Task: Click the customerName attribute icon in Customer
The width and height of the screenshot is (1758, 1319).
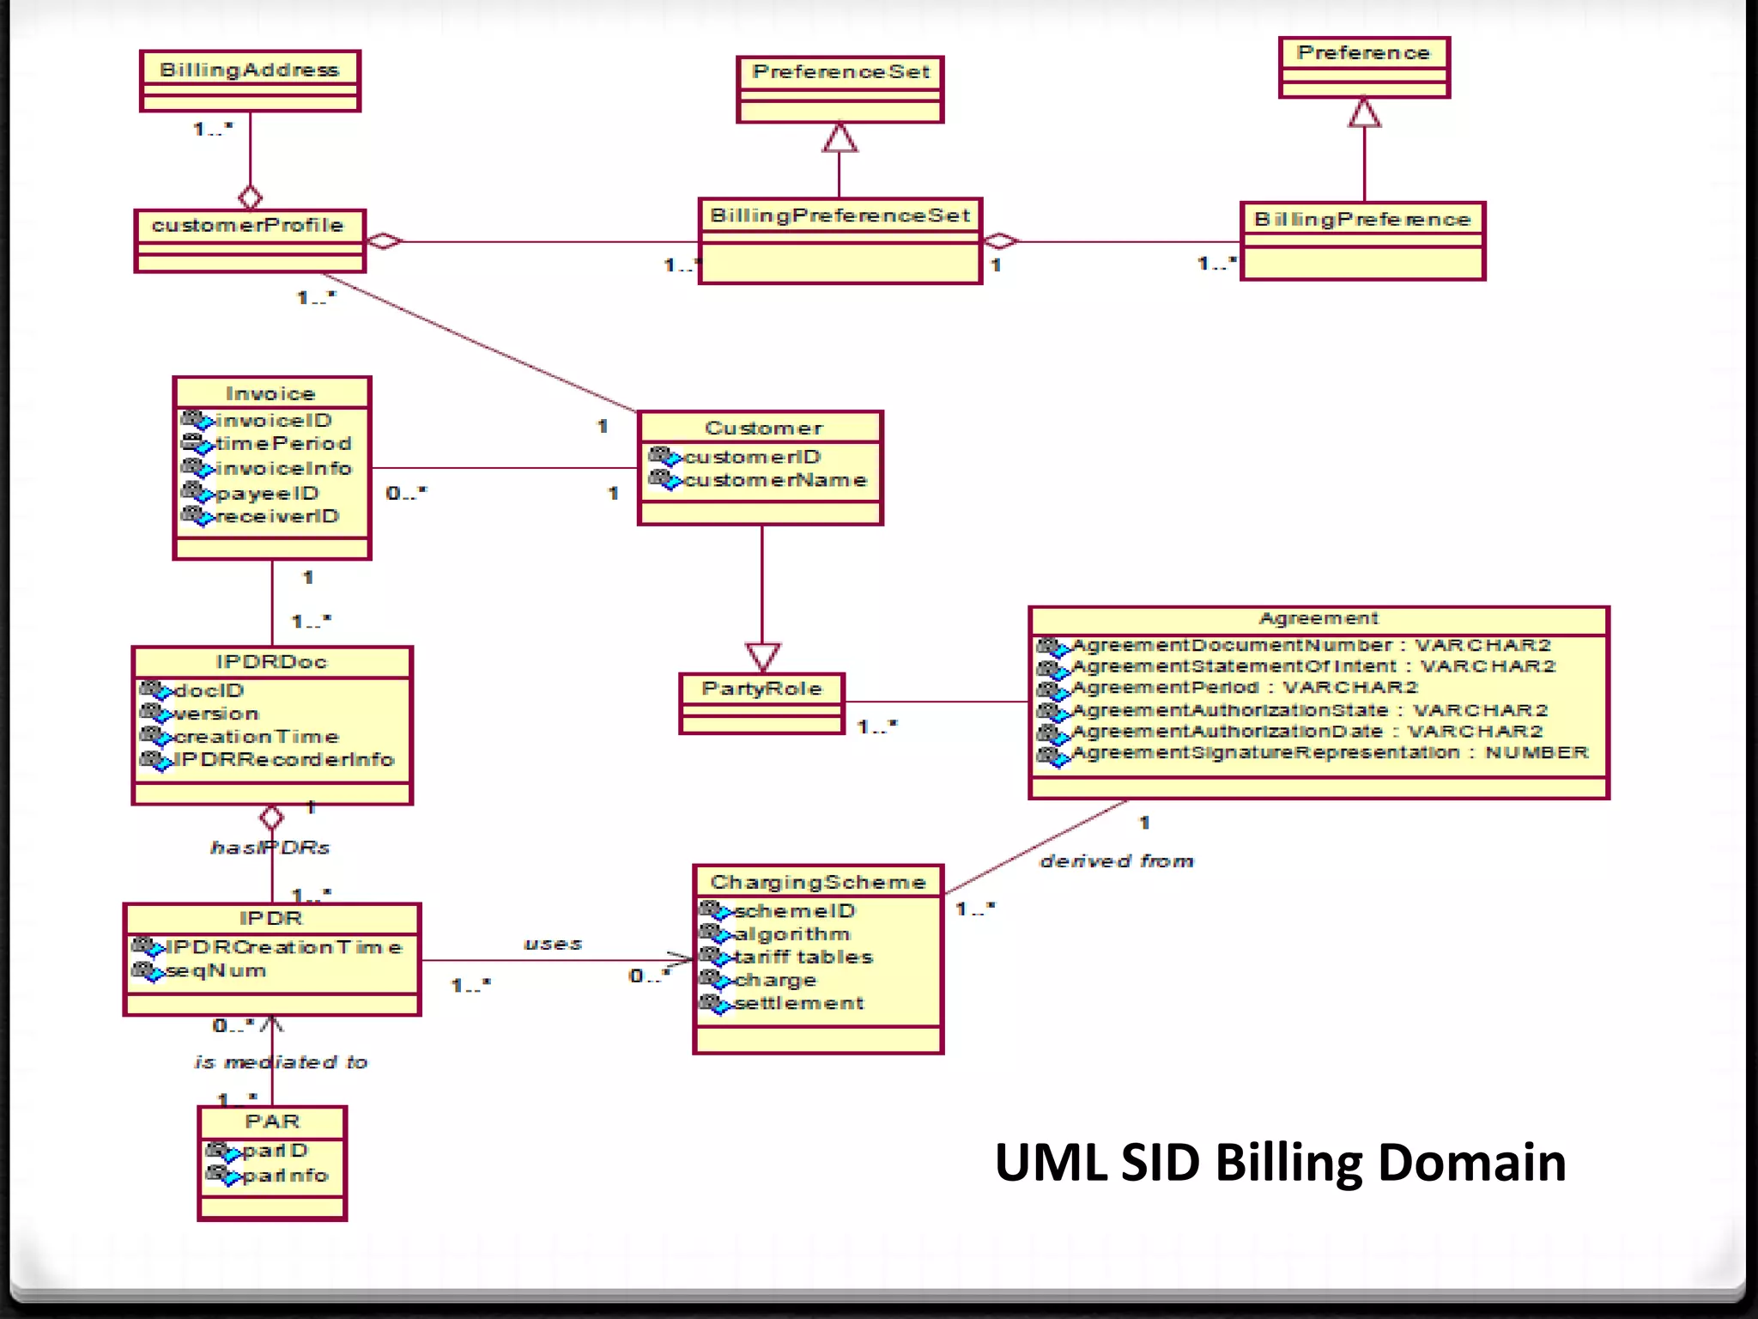Action: click(x=664, y=479)
